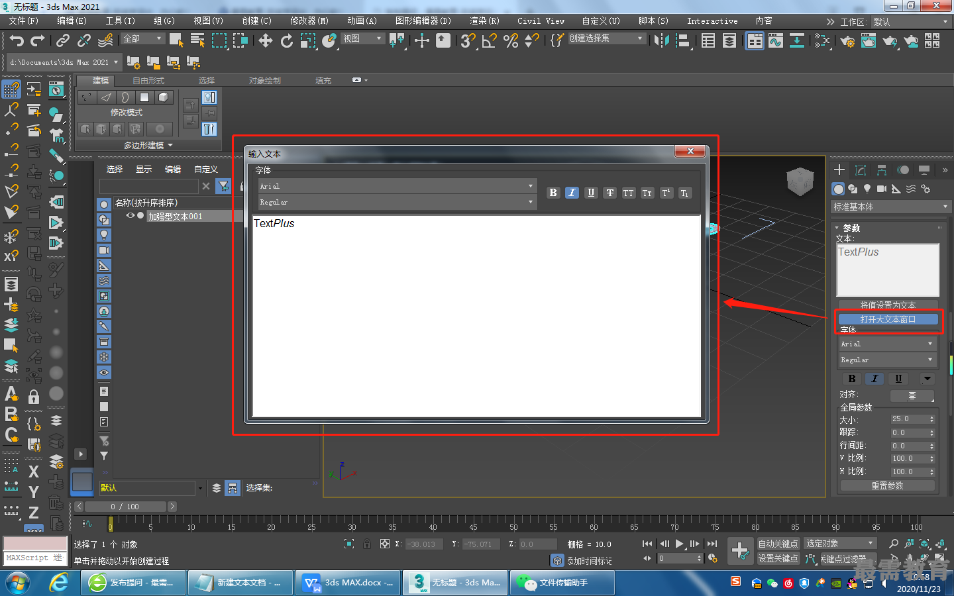
Task: Click the 设置关键点 button
Action: coord(778,558)
